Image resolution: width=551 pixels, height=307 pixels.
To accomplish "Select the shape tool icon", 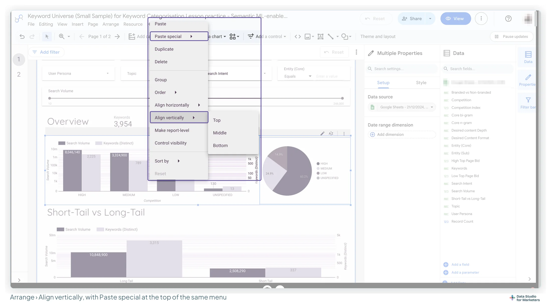I will tap(345, 37).
